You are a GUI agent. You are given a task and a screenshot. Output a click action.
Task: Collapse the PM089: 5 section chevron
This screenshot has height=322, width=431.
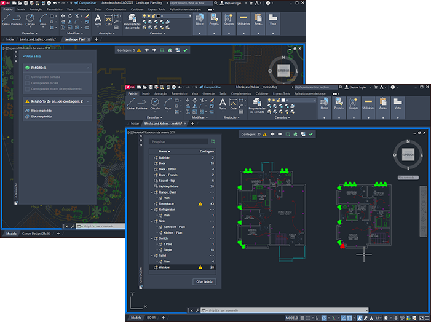(88, 68)
